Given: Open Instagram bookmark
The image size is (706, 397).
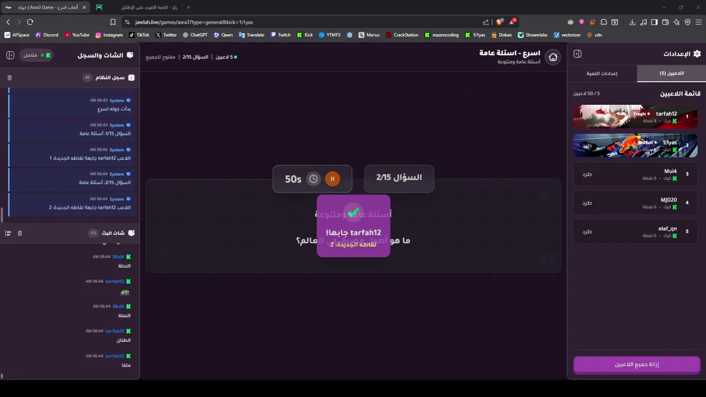Looking at the screenshot, I should tap(109, 35).
